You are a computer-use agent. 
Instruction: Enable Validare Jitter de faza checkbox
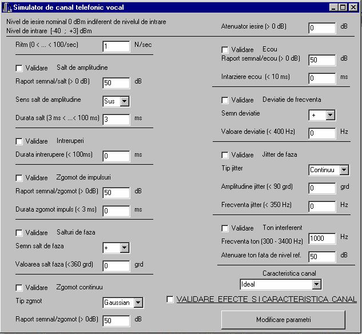[225, 155]
